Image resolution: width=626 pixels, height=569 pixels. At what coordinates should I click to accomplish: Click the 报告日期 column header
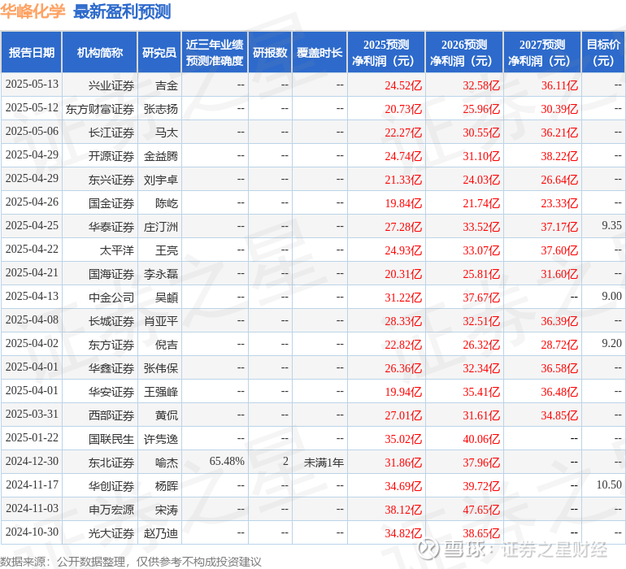click(x=32, y=52)
